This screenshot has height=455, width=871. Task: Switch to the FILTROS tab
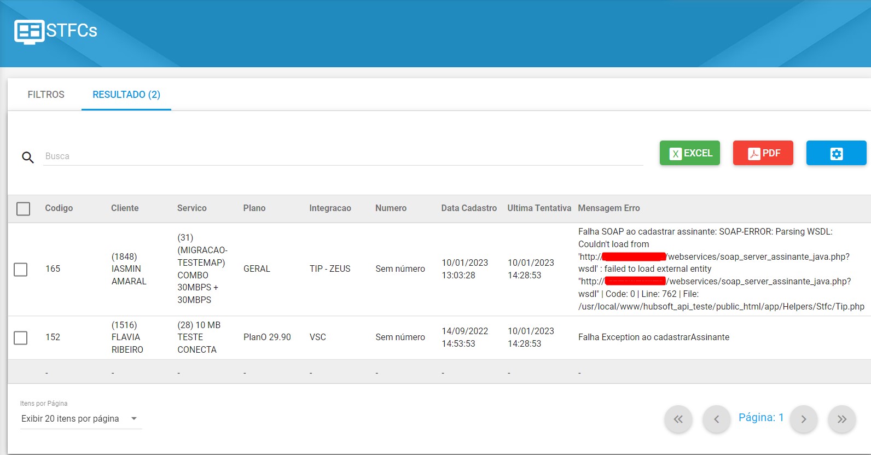coord(46,95)
